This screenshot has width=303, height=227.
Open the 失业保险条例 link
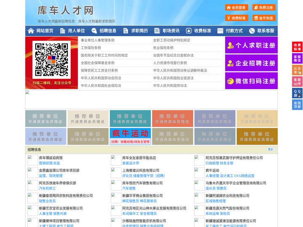coord(163,48)
